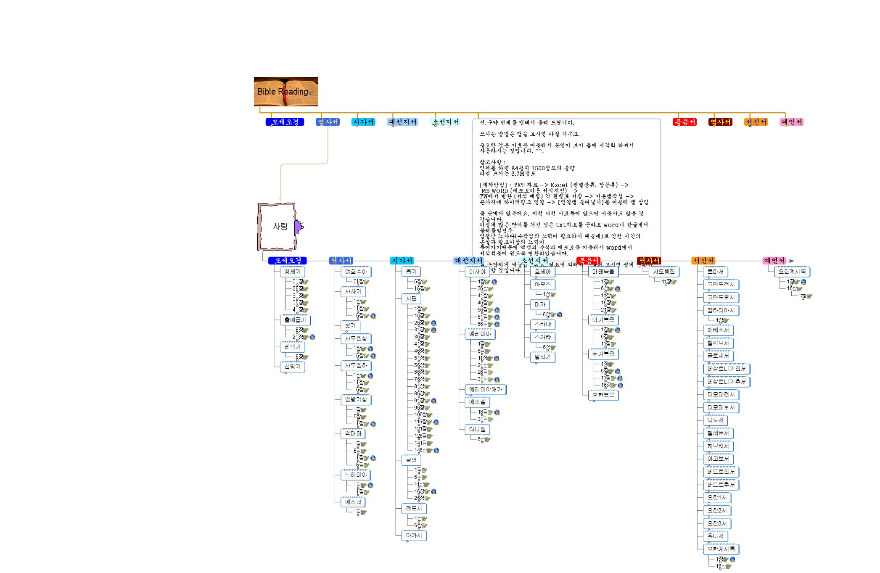Select the top-row 복음서 red label
Image resolution: width=880 pixels, height=573 pixels.
[684, 122]
